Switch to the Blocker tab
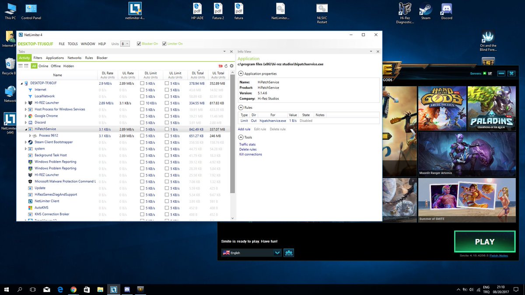The height and width of the screenshot is (295, 525). click(x=102, y=58)
